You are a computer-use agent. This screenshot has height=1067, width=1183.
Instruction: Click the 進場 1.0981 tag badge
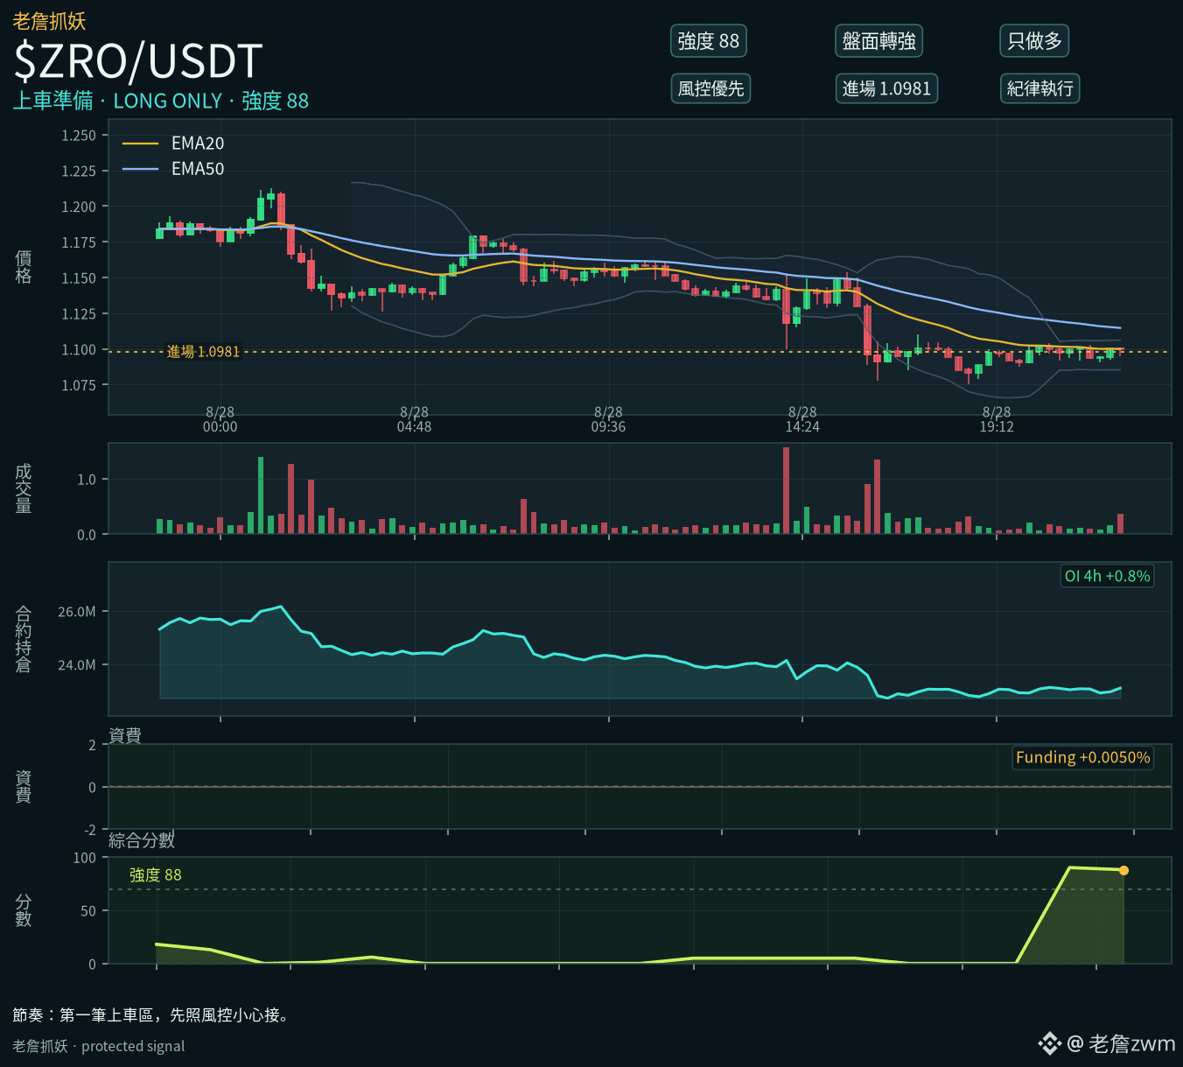(x=886, y=88)
